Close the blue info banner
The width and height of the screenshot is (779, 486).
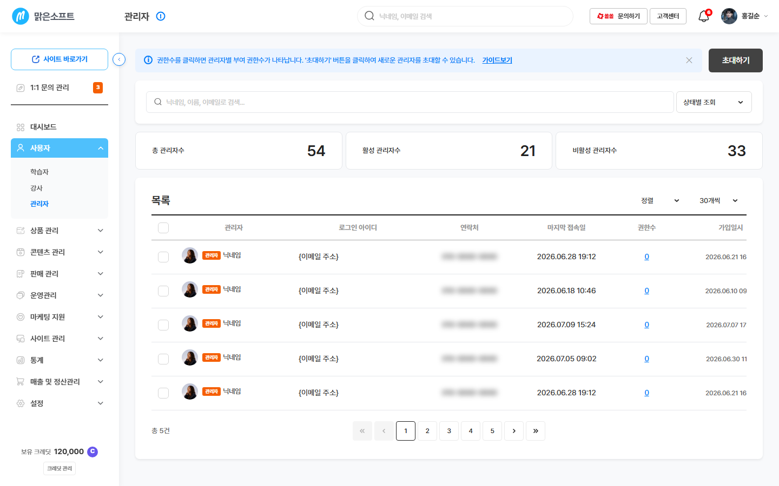[x=689, y=60]
